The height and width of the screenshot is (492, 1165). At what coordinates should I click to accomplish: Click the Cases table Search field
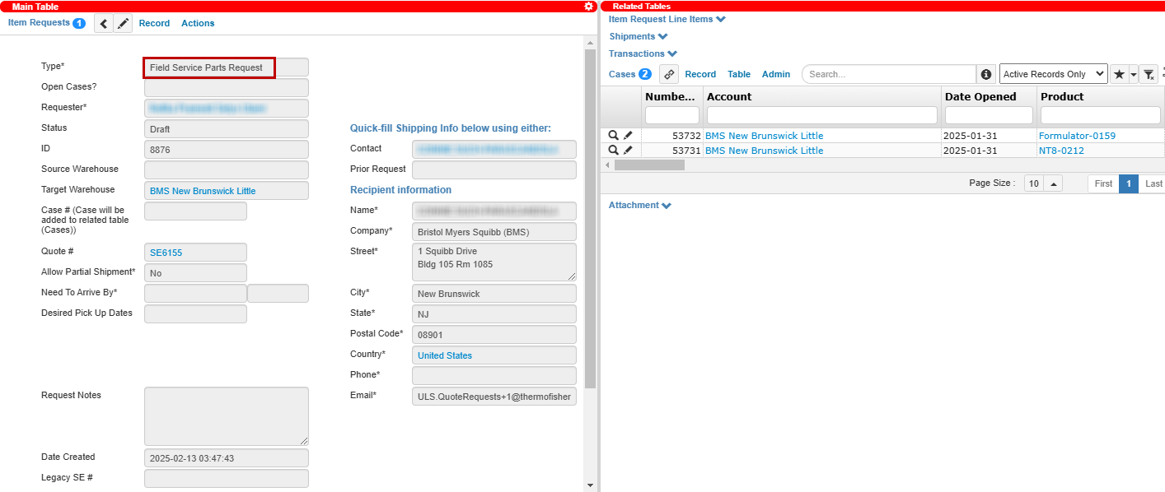point(888,75)
